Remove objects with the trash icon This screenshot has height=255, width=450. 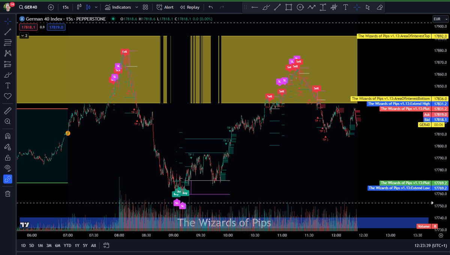point(7,193)
